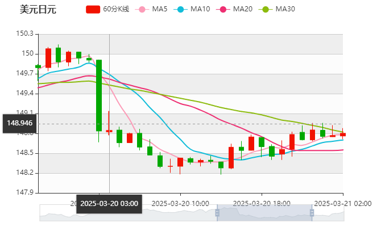
Task: Click the left handle of zoom slider
Action: (x=217, y=213)
